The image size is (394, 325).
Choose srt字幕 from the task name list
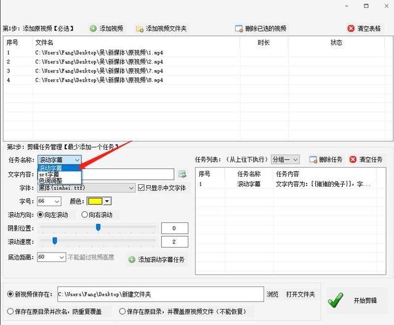click(x=49, y=174)
